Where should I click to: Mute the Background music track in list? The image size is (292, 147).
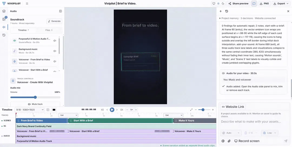pyautogui.click(x=55, y=51)
